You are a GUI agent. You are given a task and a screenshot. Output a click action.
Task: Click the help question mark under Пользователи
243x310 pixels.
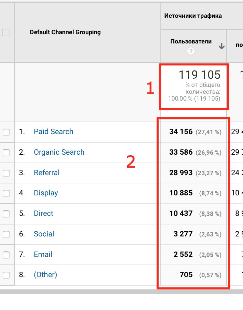tap(191, 51)
